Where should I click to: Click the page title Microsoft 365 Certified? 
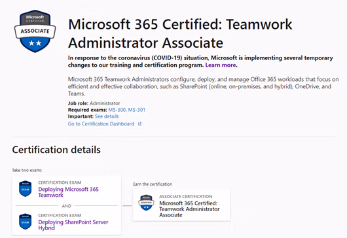coord(180,33)
